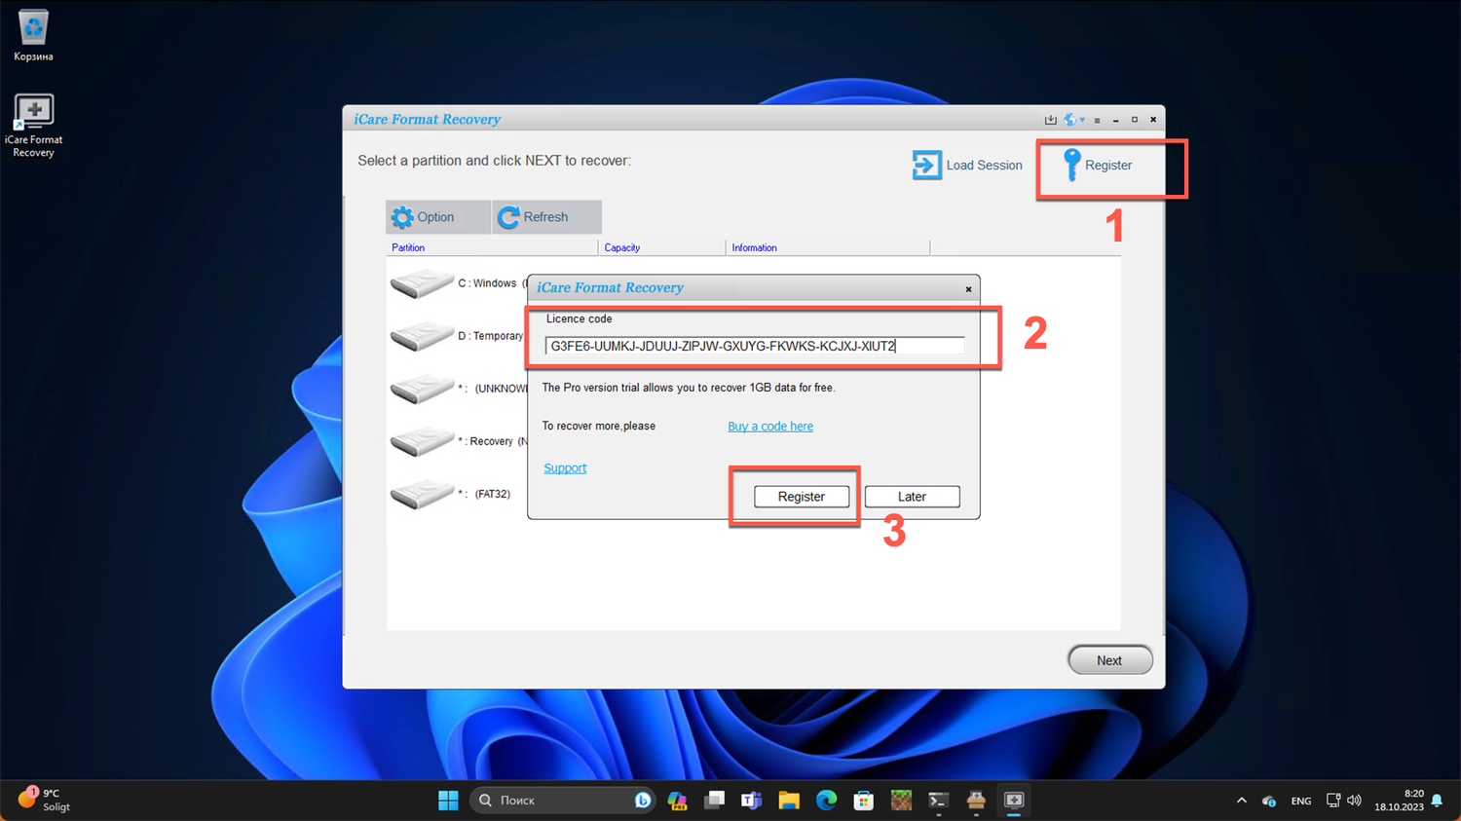Screen dimensions: 1461x821
Task: Open the 'Buy a code here' link
Action: [770, 427]
